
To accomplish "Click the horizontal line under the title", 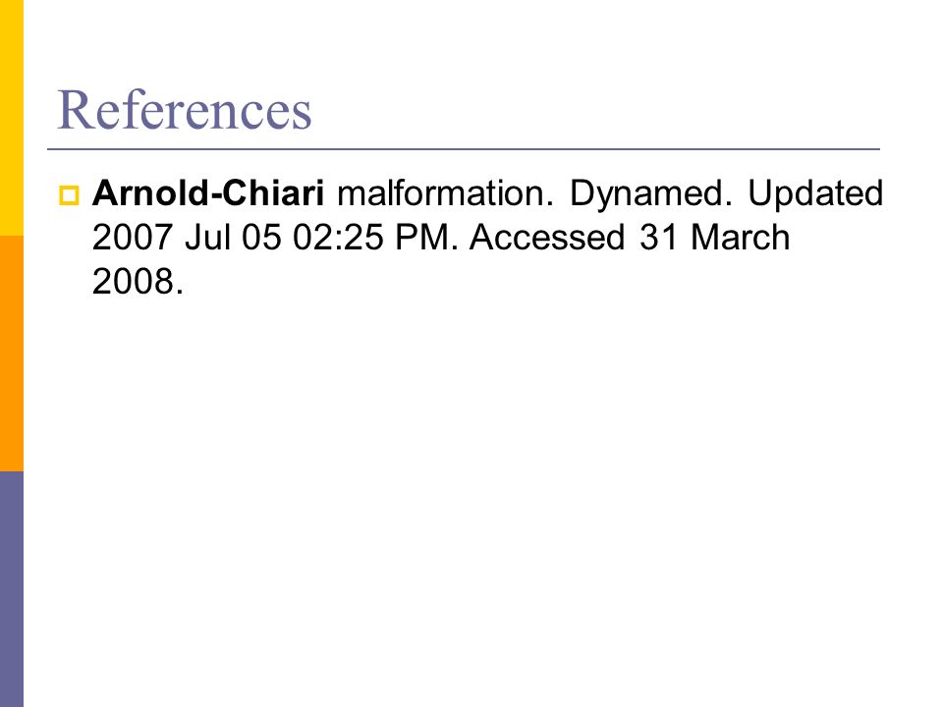I will pos(464,148).
